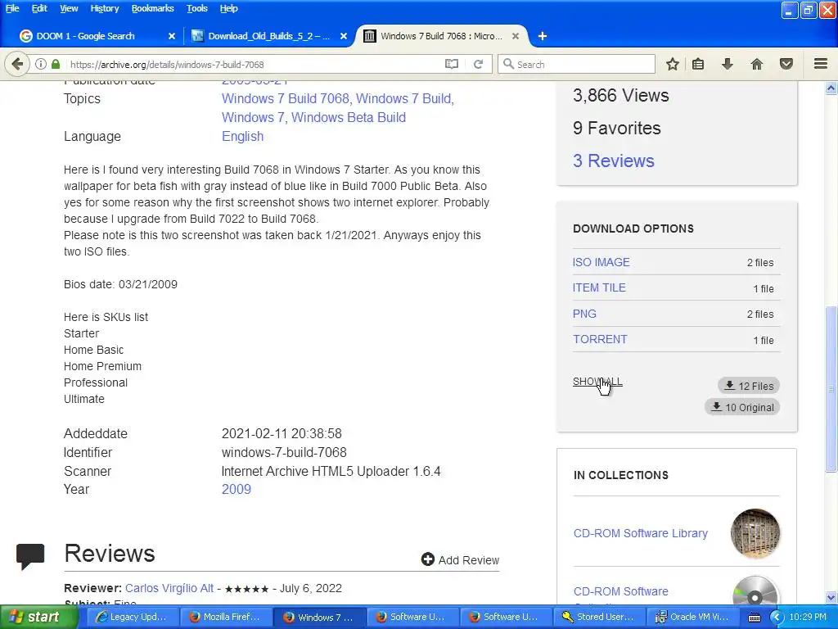Click the Windows 7 topic link

coord(253,117)
